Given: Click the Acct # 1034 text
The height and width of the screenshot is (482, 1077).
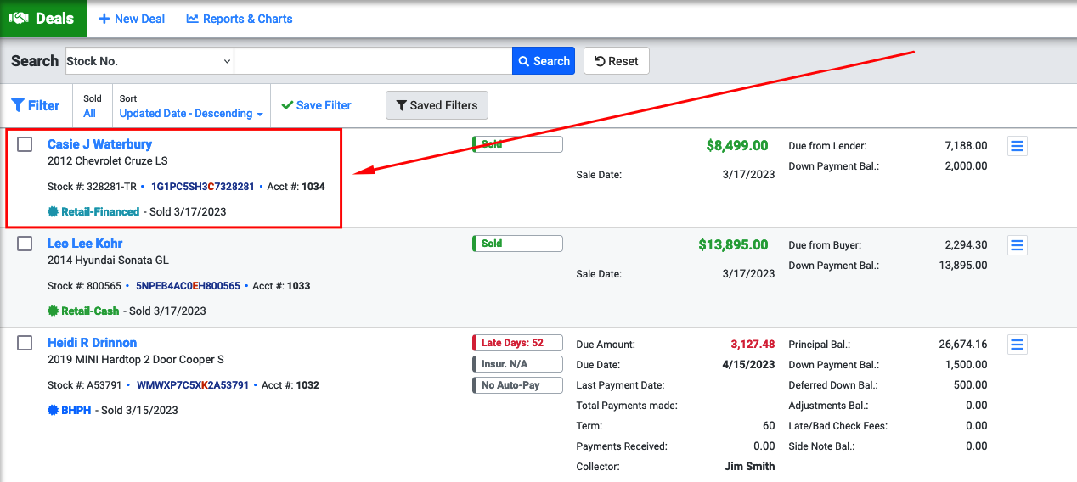Looking at the screenshot, I should [296, 187].
